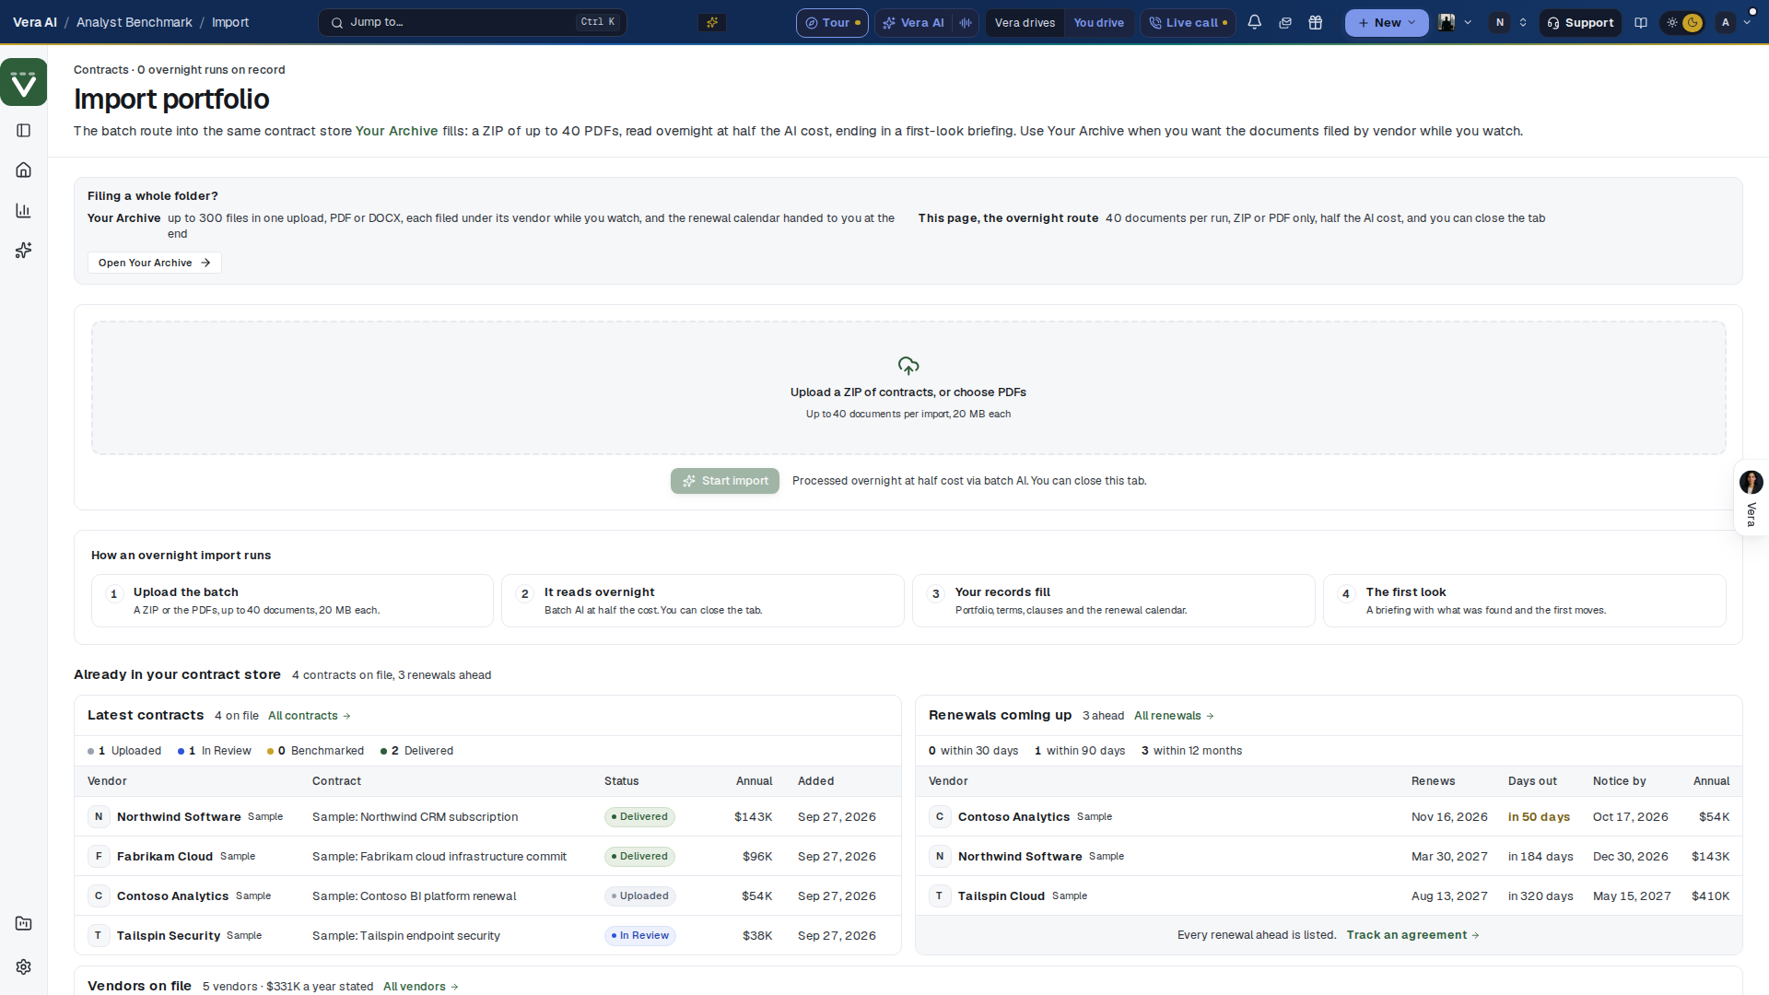Image resolution: width=1769 pixels, height=995 pixels.
Task: Click the Vera AI breadcrumb
Action: click(35, 23)
